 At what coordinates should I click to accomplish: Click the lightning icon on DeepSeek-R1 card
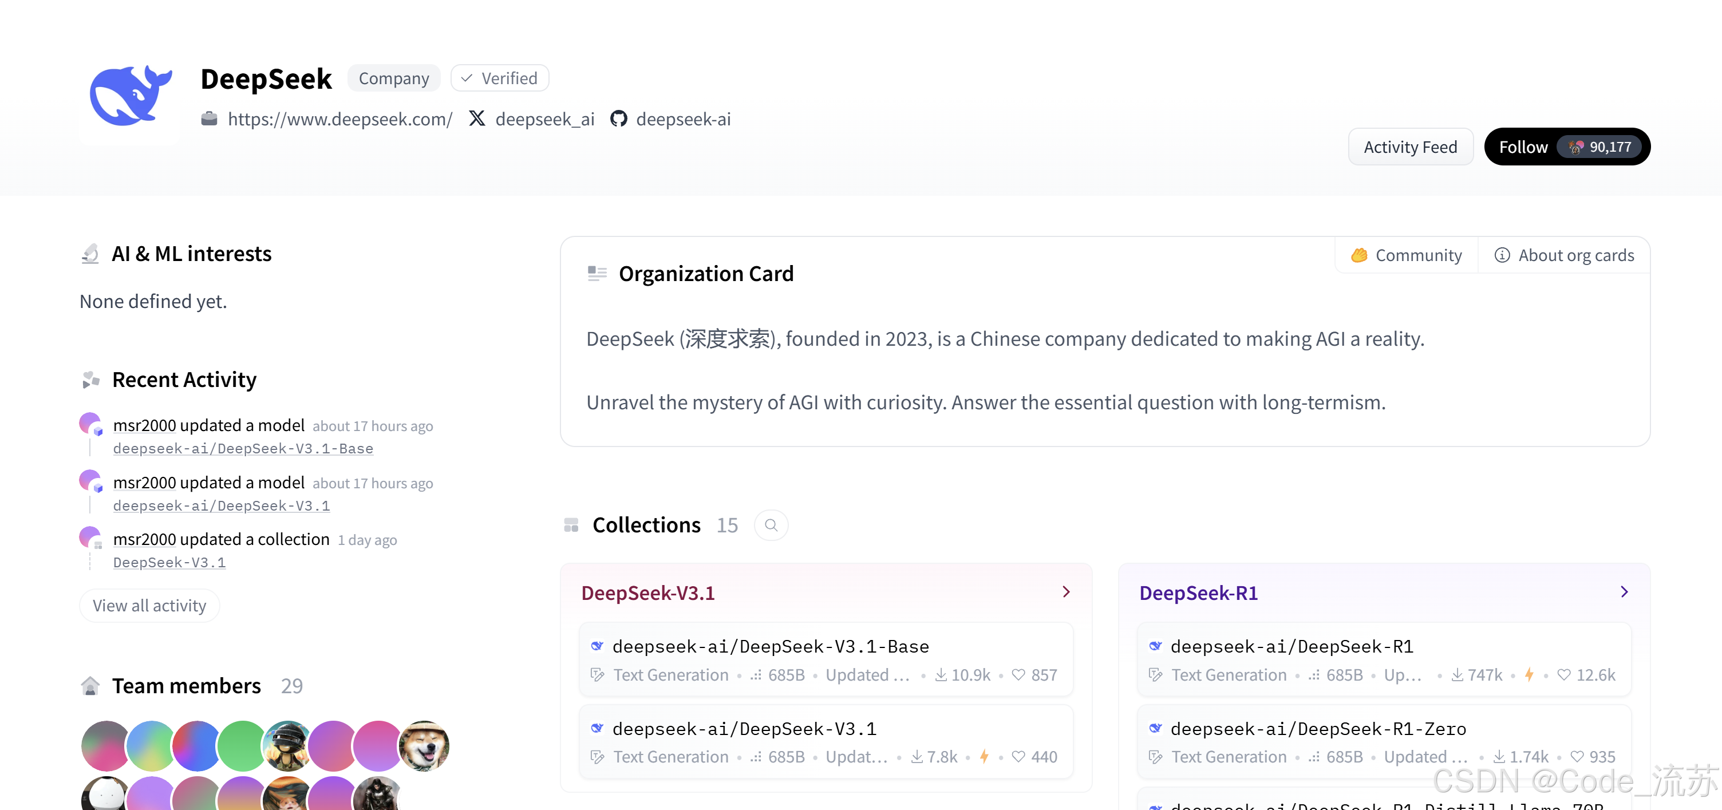[1529, 674]
